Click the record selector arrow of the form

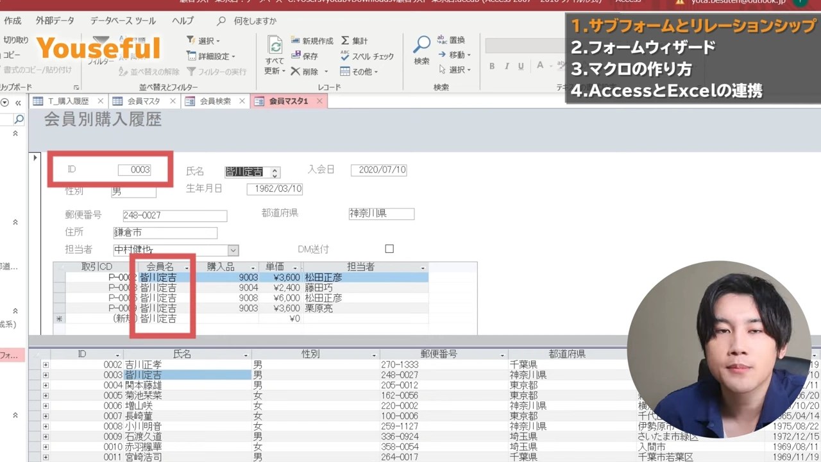coord(35,158)
